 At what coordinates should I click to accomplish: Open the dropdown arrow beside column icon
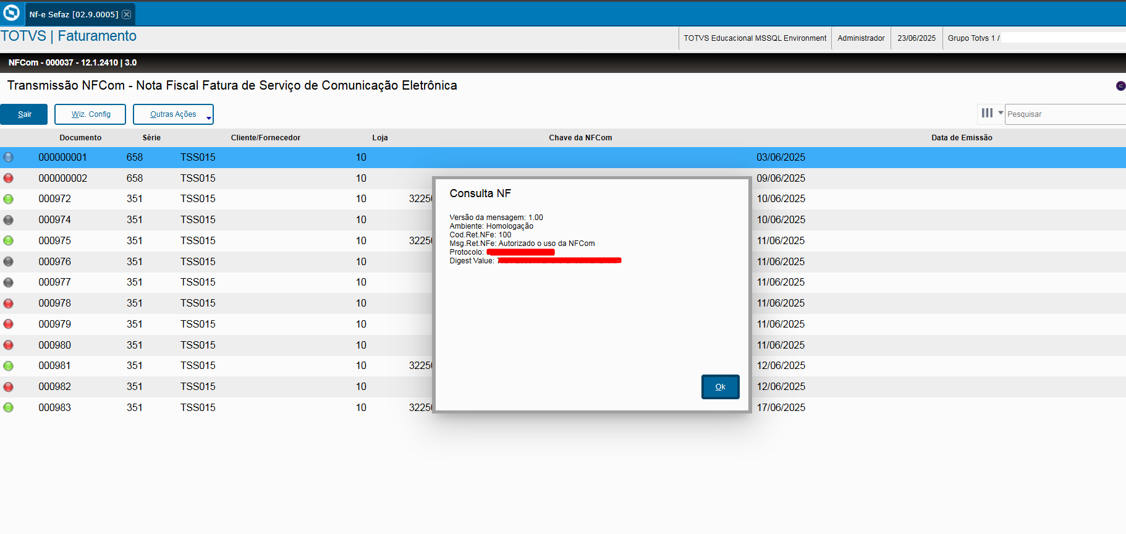click(x=1001, y=113)
